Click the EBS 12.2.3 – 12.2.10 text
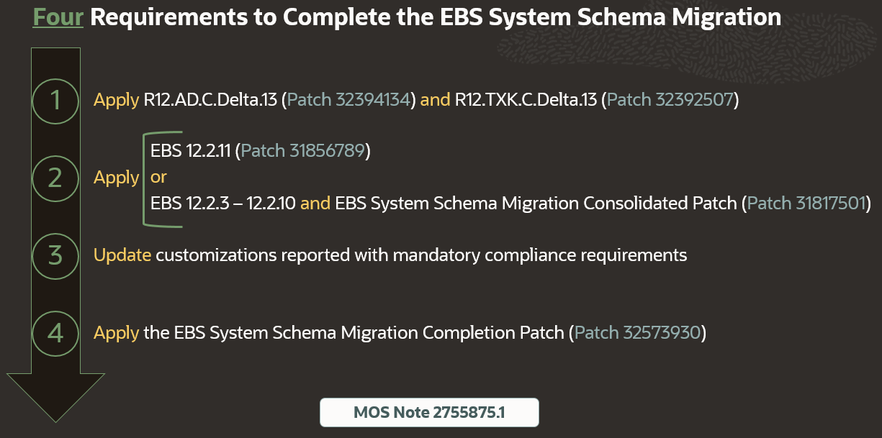This screenshot has height=438, width=882. (222, 204)
